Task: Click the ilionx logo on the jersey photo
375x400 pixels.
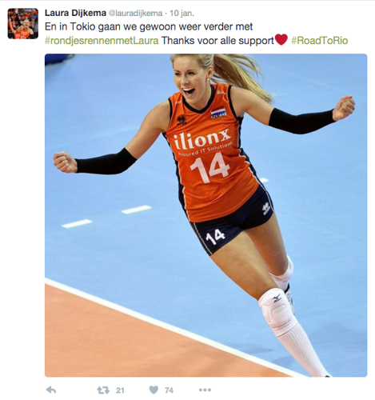Action: (x=202, y=139)
